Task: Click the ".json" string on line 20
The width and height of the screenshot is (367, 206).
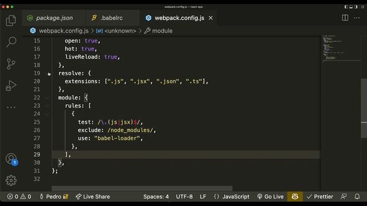Action: click(167, 81)
